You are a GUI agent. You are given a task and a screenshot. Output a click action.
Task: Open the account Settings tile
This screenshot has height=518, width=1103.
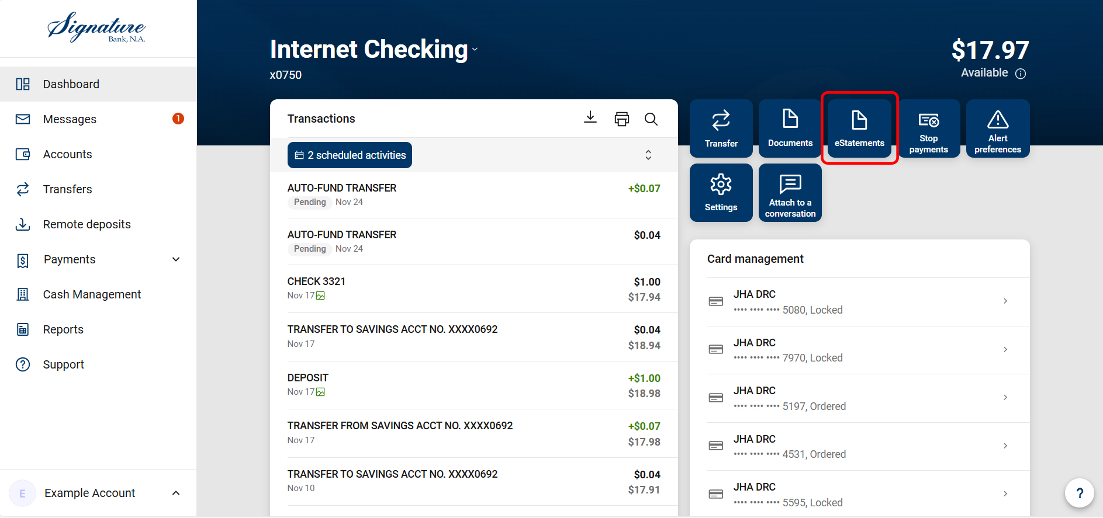721,193
